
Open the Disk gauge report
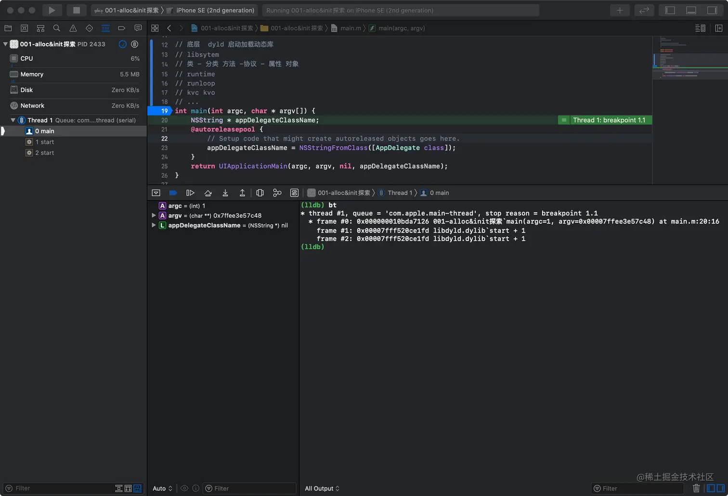[x=74, y=90]
